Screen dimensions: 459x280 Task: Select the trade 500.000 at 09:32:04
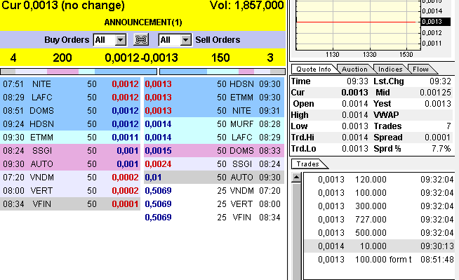tap(380, 232)
